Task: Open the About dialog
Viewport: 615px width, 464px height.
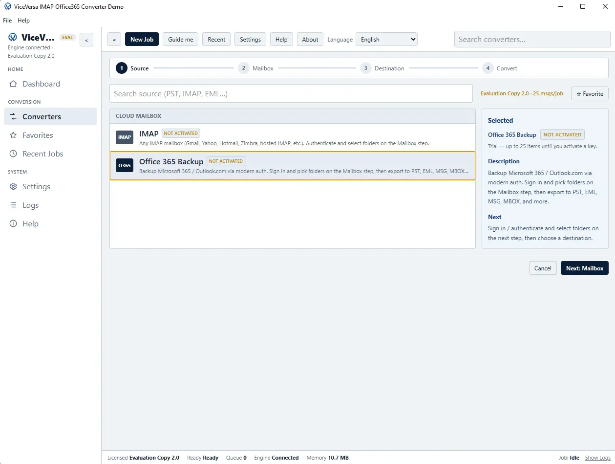Action: coord(310,40)
